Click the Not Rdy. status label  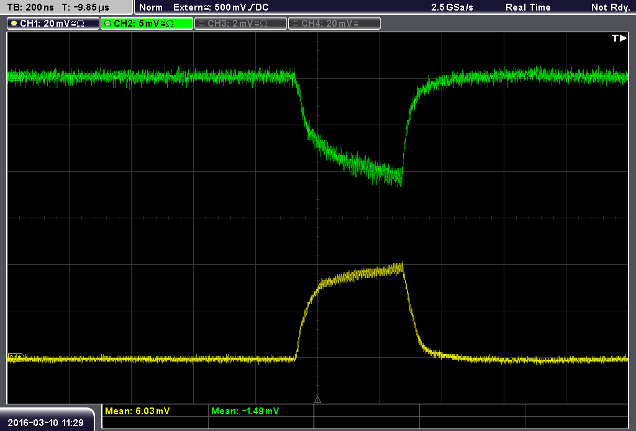click(x=611, y=7)
